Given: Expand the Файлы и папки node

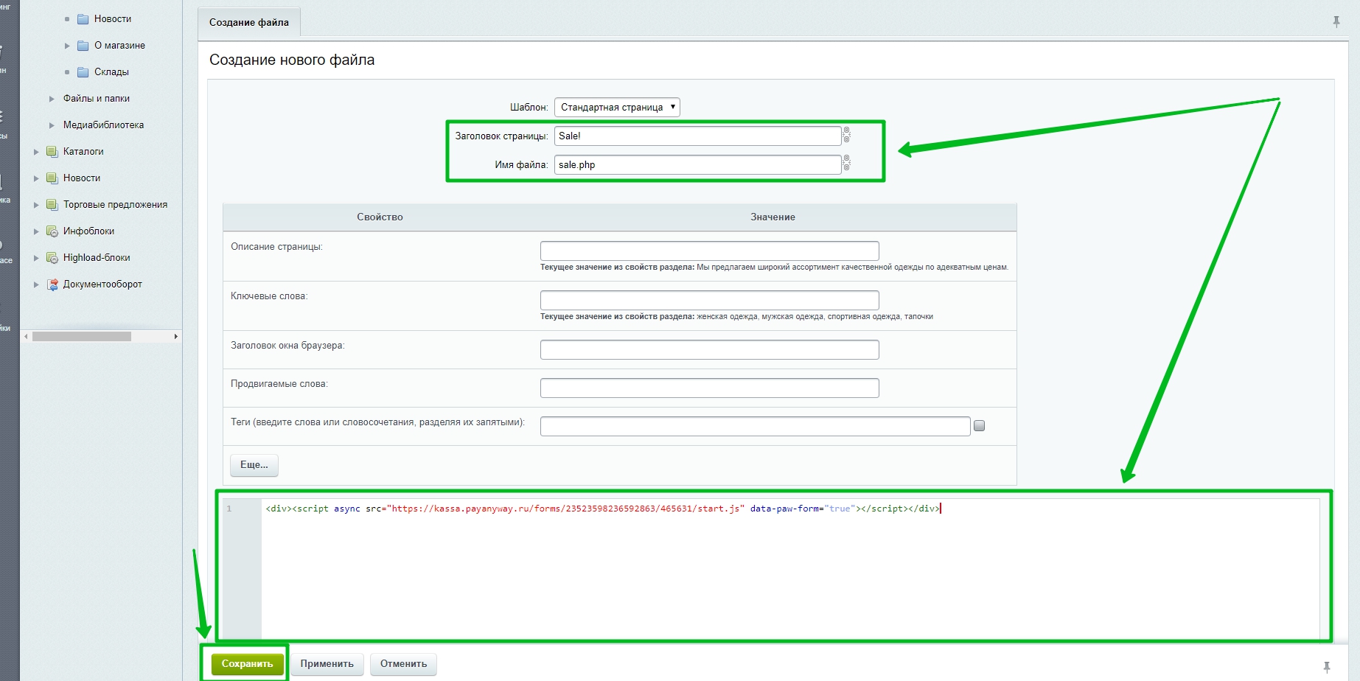Looking at the screenshot, I should (x=52, y=99).
